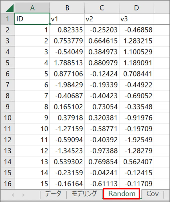Click cell containing -0.54049

tap(67, 52)
